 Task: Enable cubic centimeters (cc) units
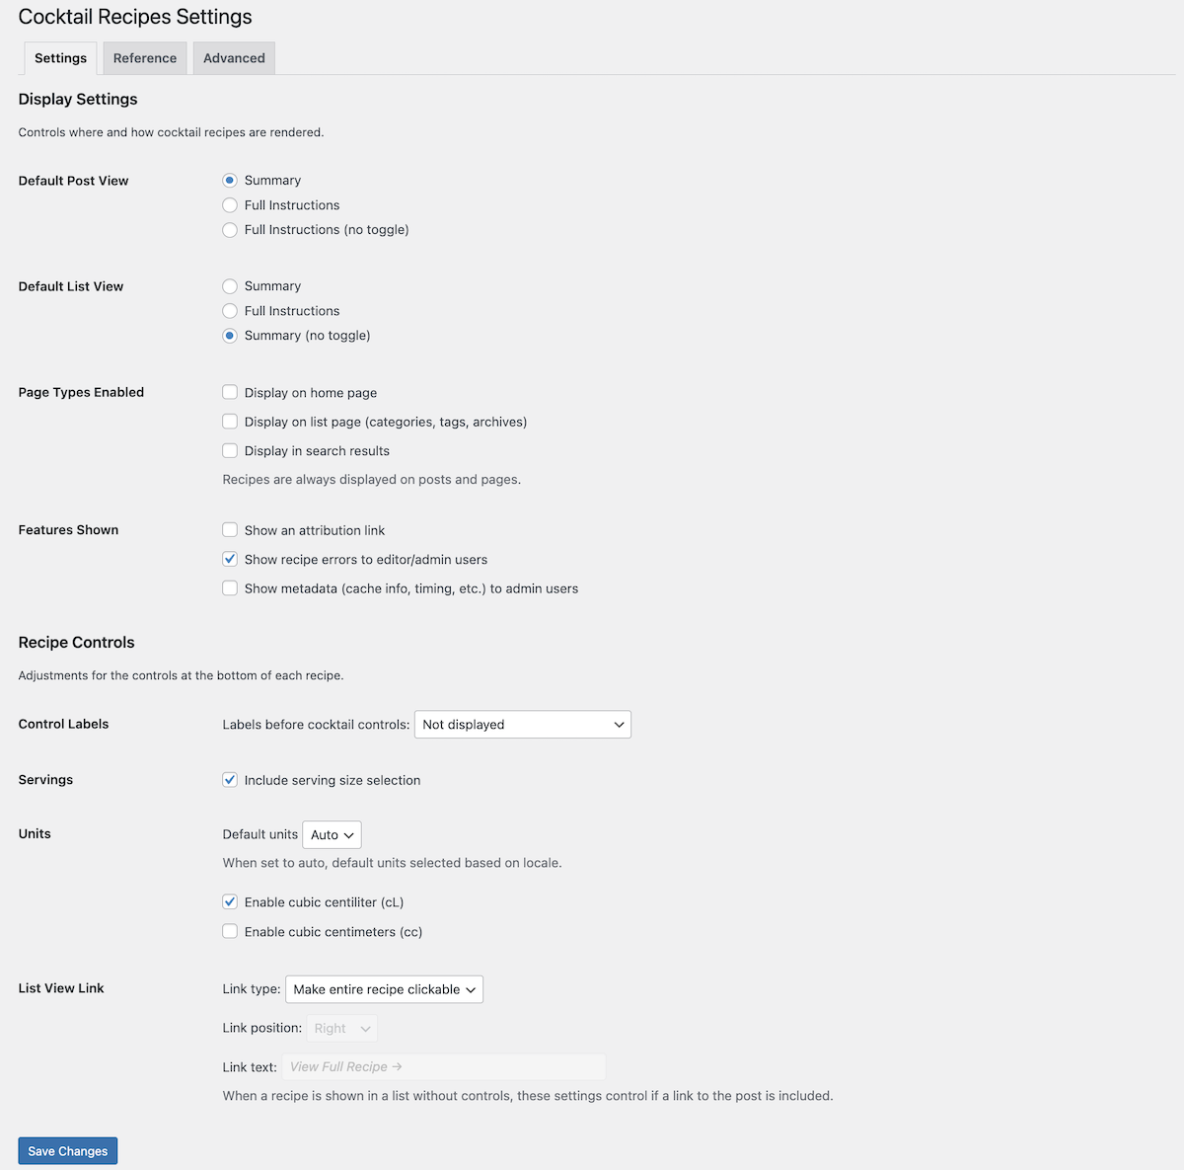(x=229, y=931)
